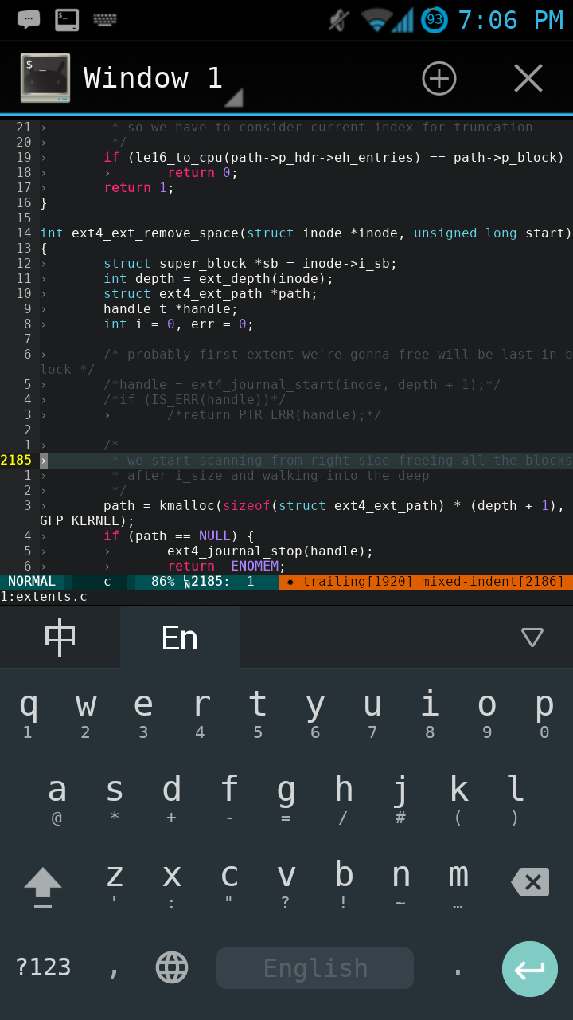573x1020 pixels.
Task: Tap the messaging notification icon in status bar
Action: [29, 20]
